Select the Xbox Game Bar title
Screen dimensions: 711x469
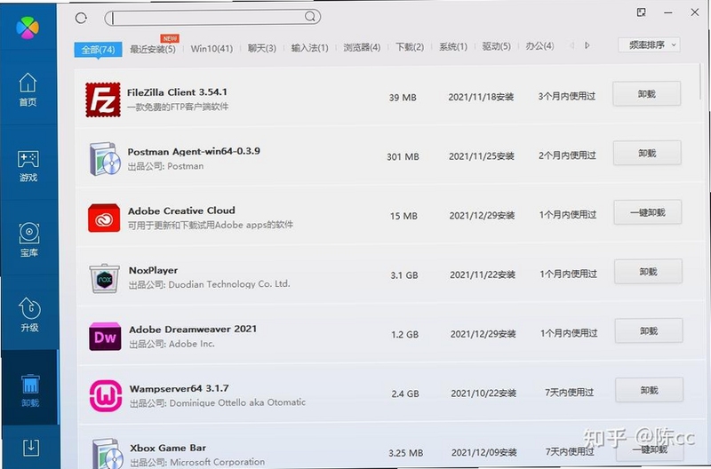tap(168, 448)
